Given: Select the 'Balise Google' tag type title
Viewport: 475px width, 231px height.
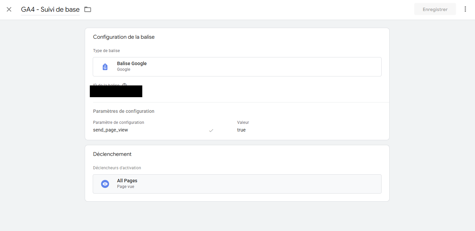Looking at the screenshot, I should (132, 63).
